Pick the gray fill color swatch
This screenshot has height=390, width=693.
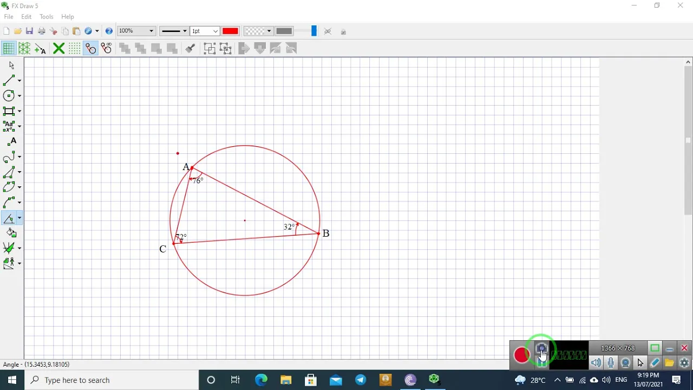pos(284,31)
